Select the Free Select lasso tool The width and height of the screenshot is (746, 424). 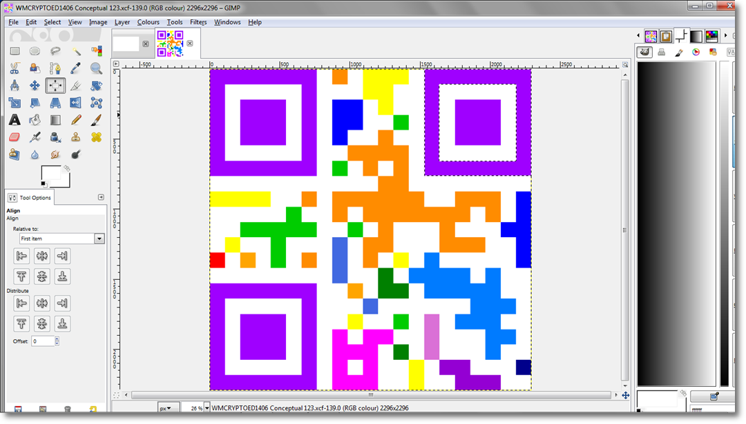pos(55,51)
